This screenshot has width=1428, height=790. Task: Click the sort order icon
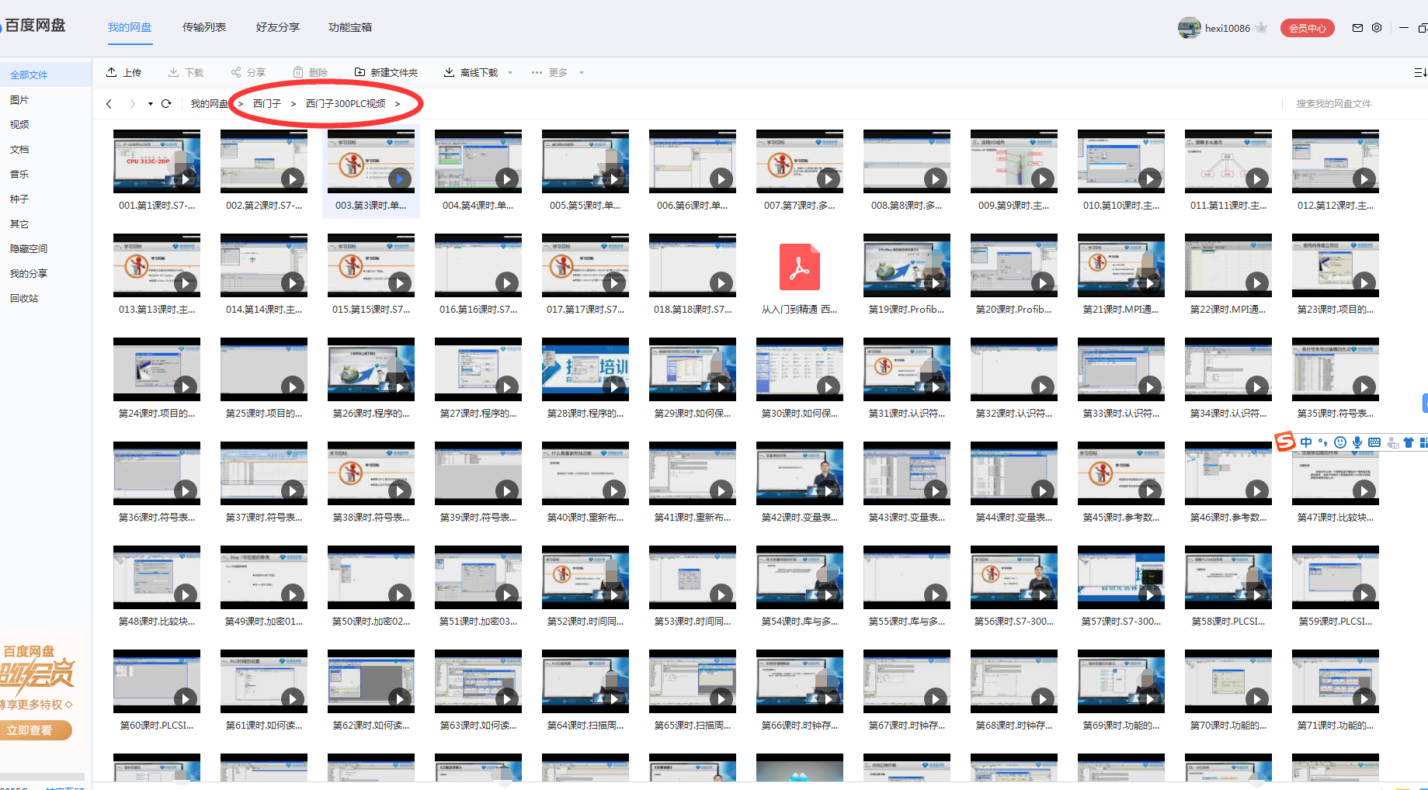1420,72
